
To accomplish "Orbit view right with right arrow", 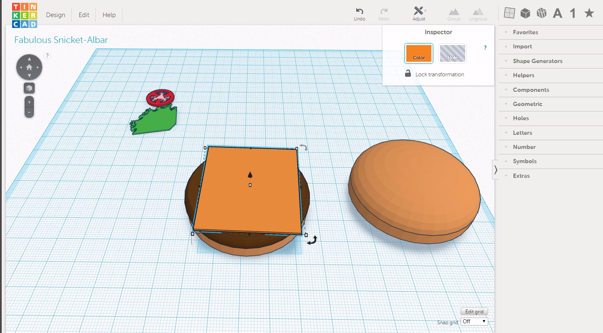I will [x=38, y=67].
